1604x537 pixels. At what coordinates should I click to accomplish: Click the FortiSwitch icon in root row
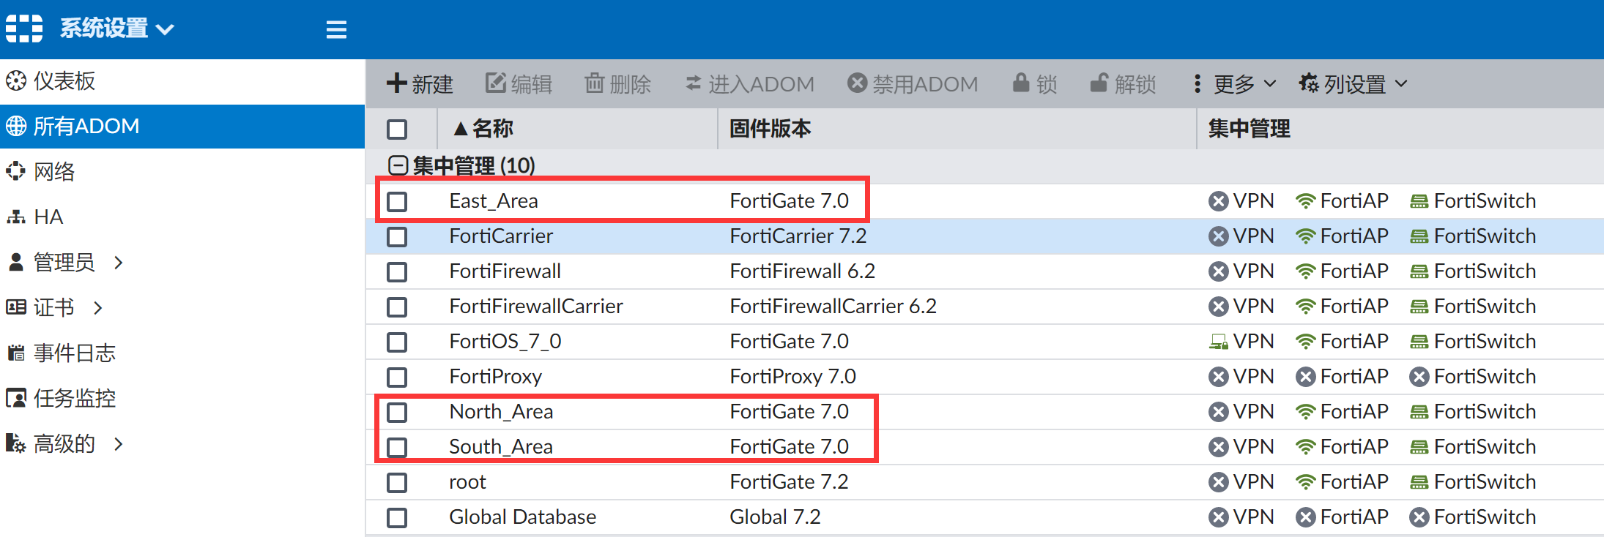point(1419,482)
